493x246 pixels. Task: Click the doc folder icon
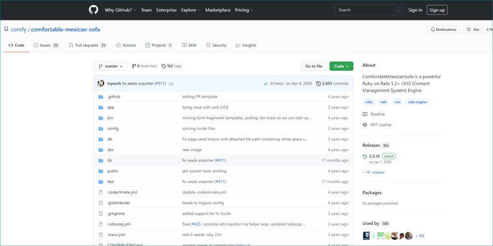coord(101,150)
